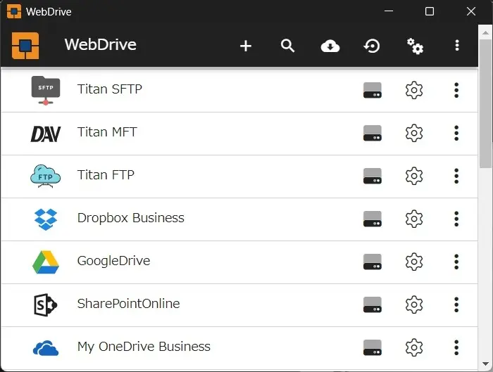Expand more options for Titan SFTP
The image size is (493, 372).
456,90
